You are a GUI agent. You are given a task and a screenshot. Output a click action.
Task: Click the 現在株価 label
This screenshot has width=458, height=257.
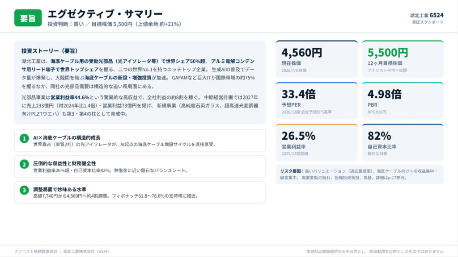(291, 63)
